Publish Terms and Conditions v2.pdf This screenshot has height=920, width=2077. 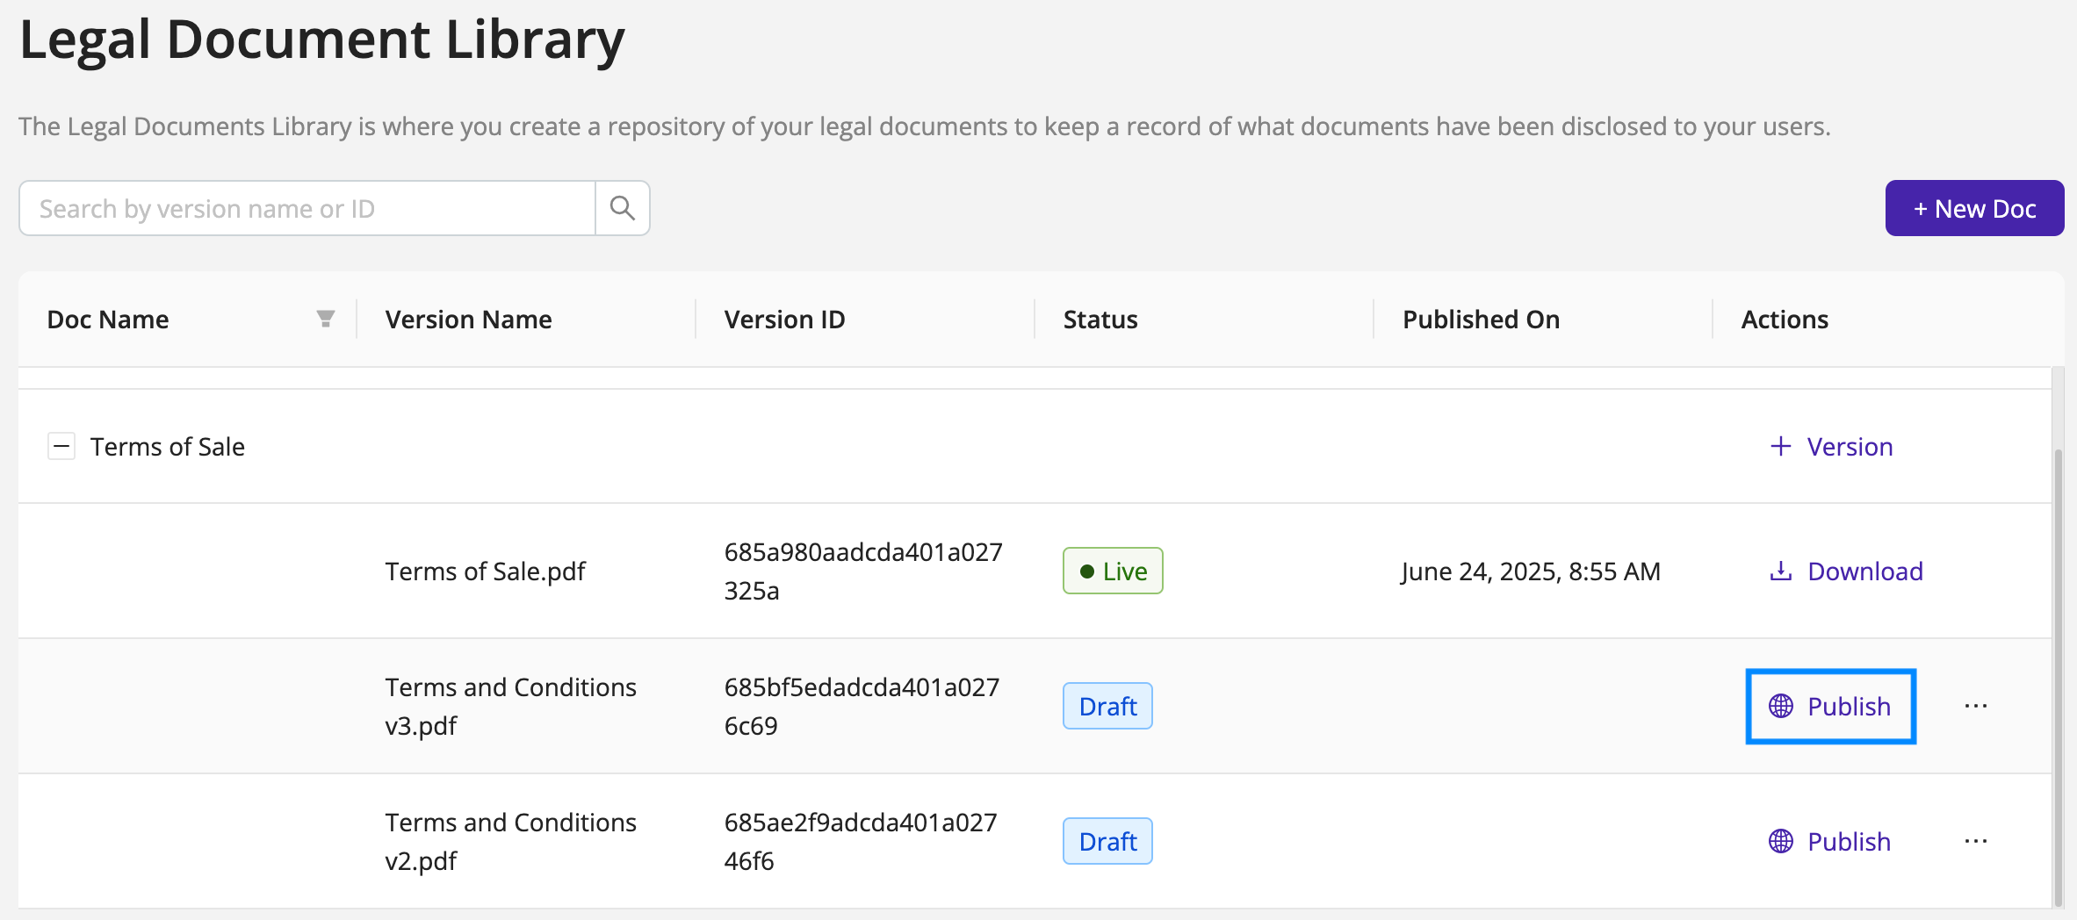pos(1830,841)
